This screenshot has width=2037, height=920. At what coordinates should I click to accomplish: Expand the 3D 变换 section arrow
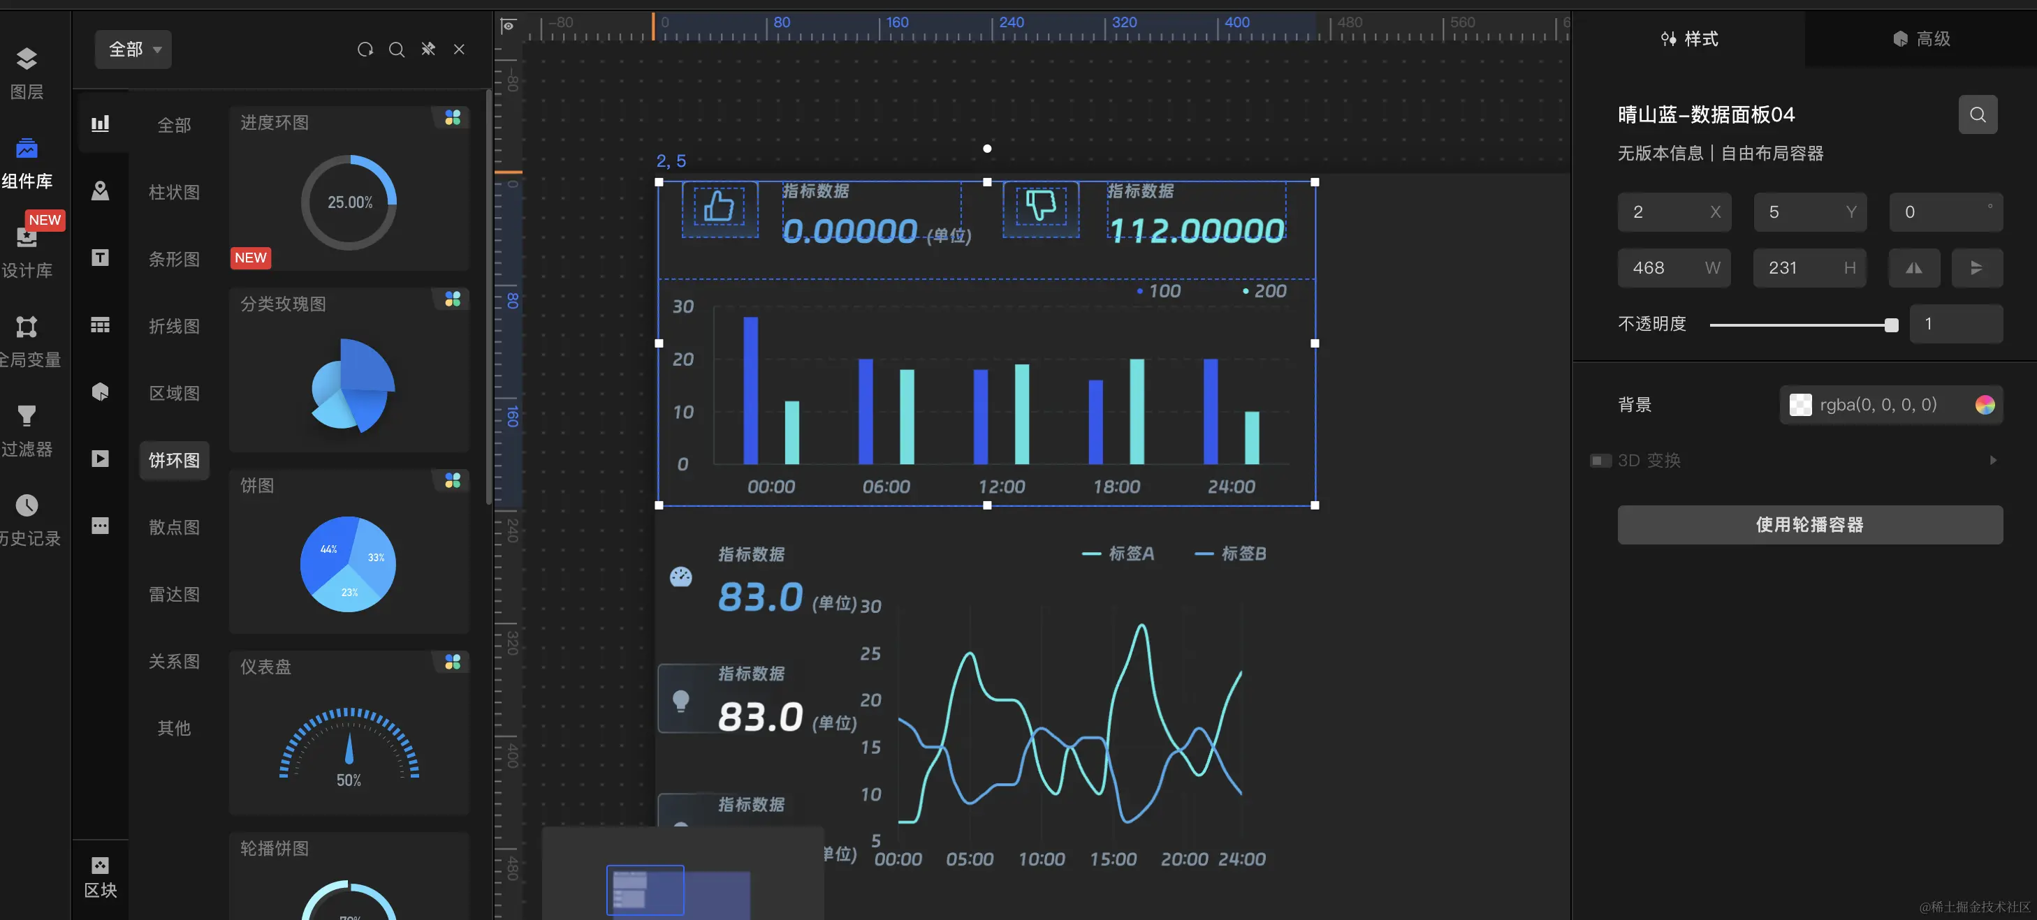click(x=1993, y=460)
